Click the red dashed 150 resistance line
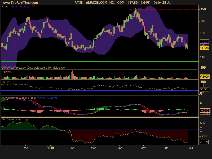The image size is (212, 159). (x=163, y=10)
